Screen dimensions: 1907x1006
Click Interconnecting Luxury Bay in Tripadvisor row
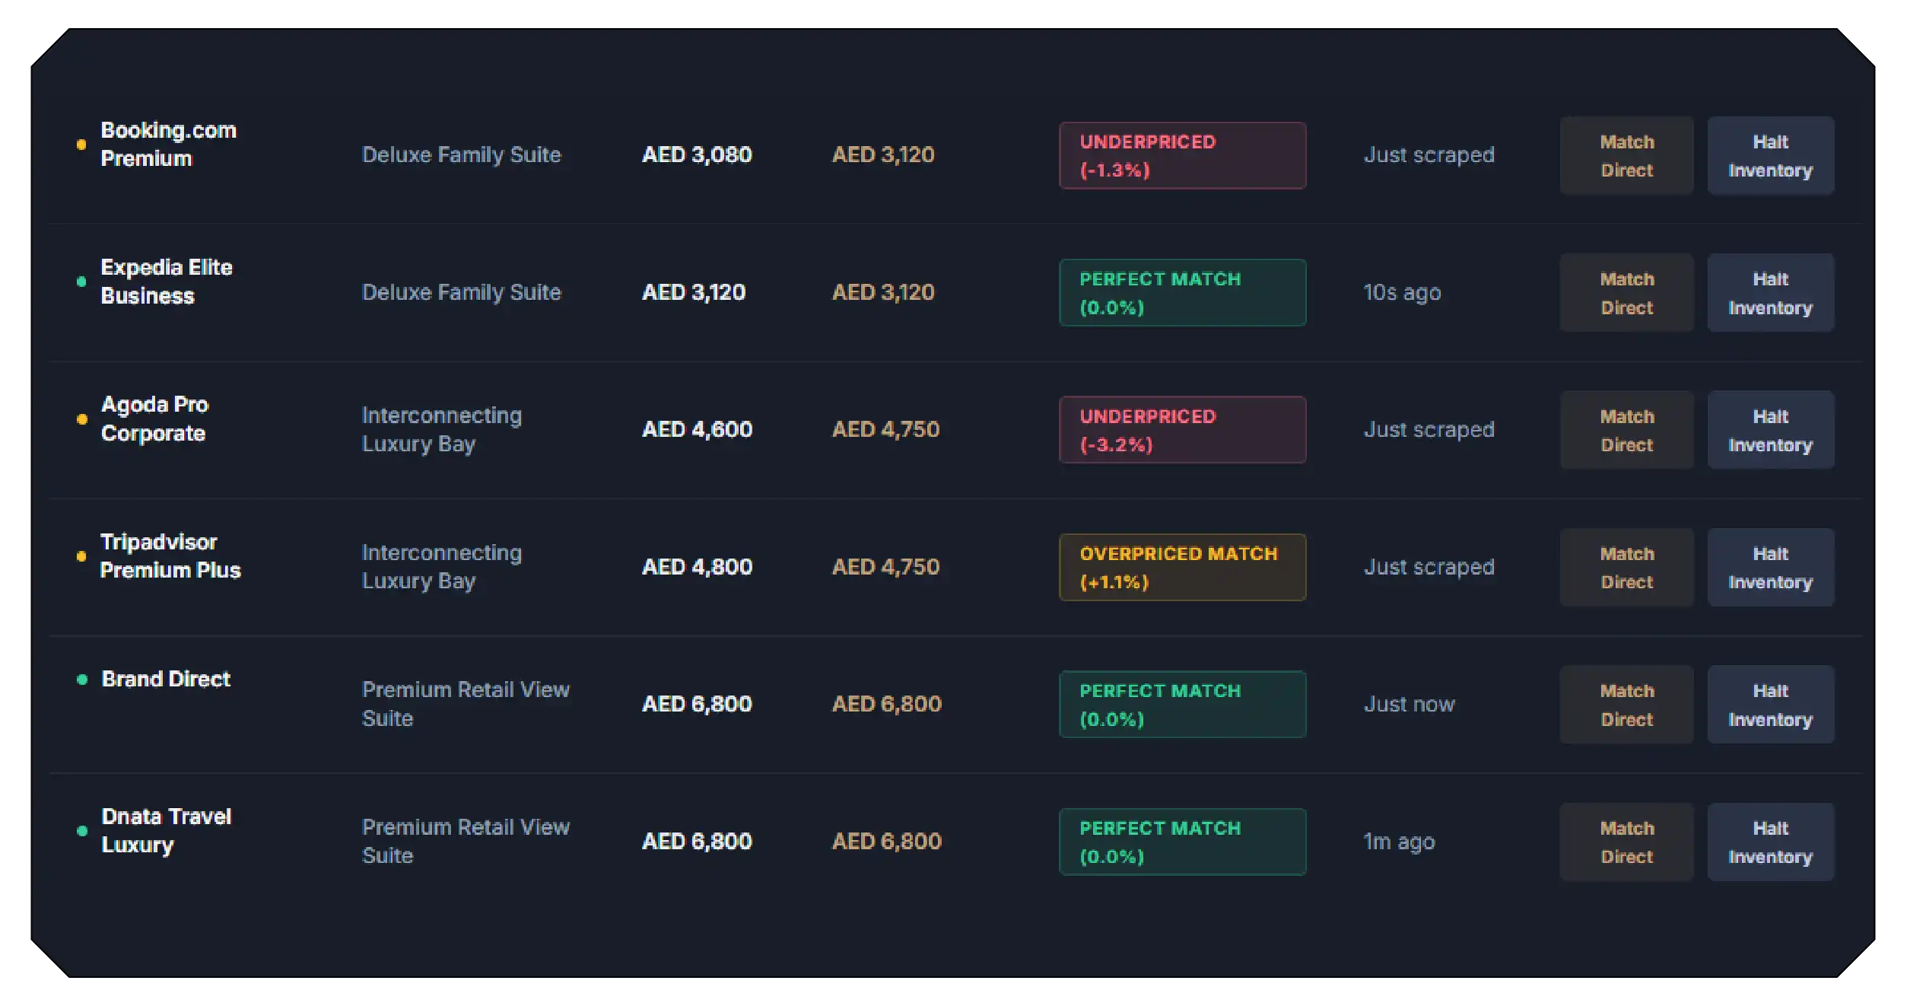click(x=442, y=567)
